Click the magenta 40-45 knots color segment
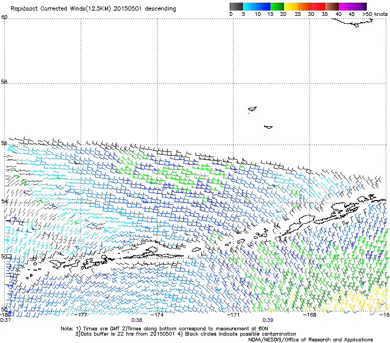 point(346,6)
